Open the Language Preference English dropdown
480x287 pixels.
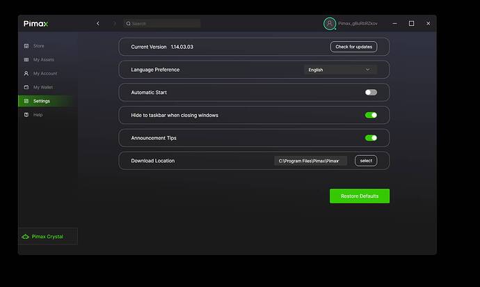pos(340,70)
